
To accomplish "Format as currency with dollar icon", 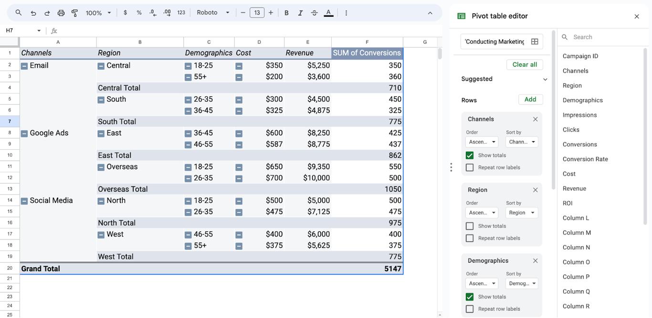I will pos(125,13).
